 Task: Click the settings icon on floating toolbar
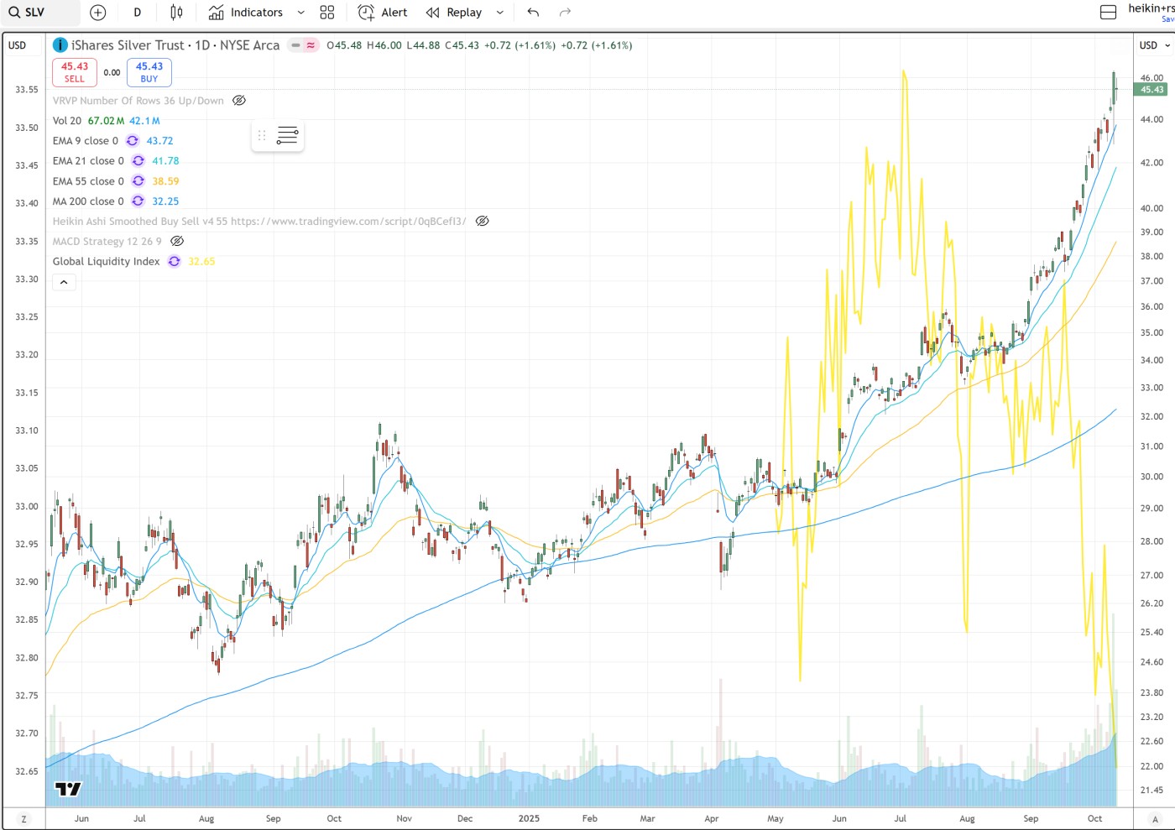tap(287, 135)
